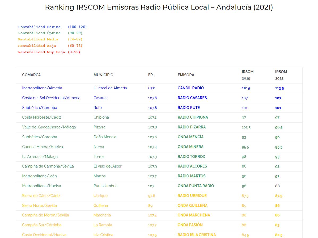This screenshot has width=318, height=238.
Task: Click the CANDIL RADIO station name
Action: 190,88
